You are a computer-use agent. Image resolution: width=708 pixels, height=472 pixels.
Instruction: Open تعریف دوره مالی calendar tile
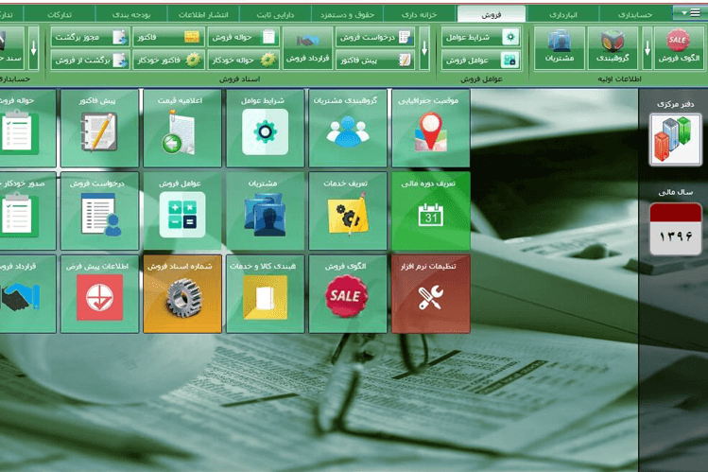coord(430,211)
